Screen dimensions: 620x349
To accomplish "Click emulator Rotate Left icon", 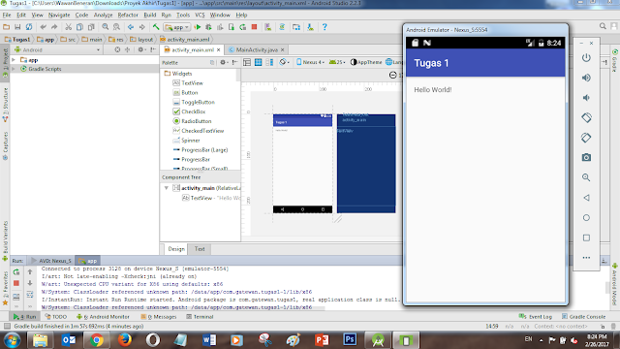I will 586,117.
